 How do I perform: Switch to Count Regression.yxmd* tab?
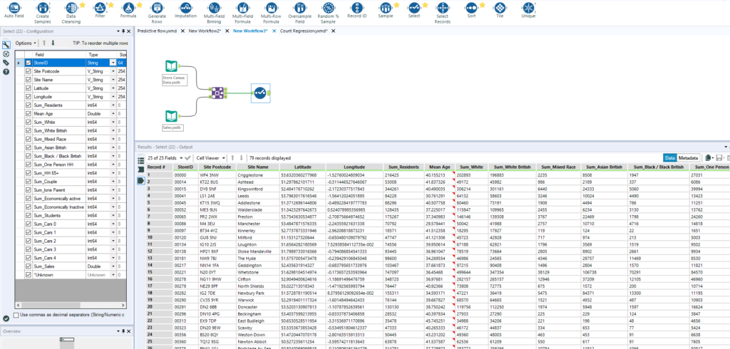tap(304, 31)
